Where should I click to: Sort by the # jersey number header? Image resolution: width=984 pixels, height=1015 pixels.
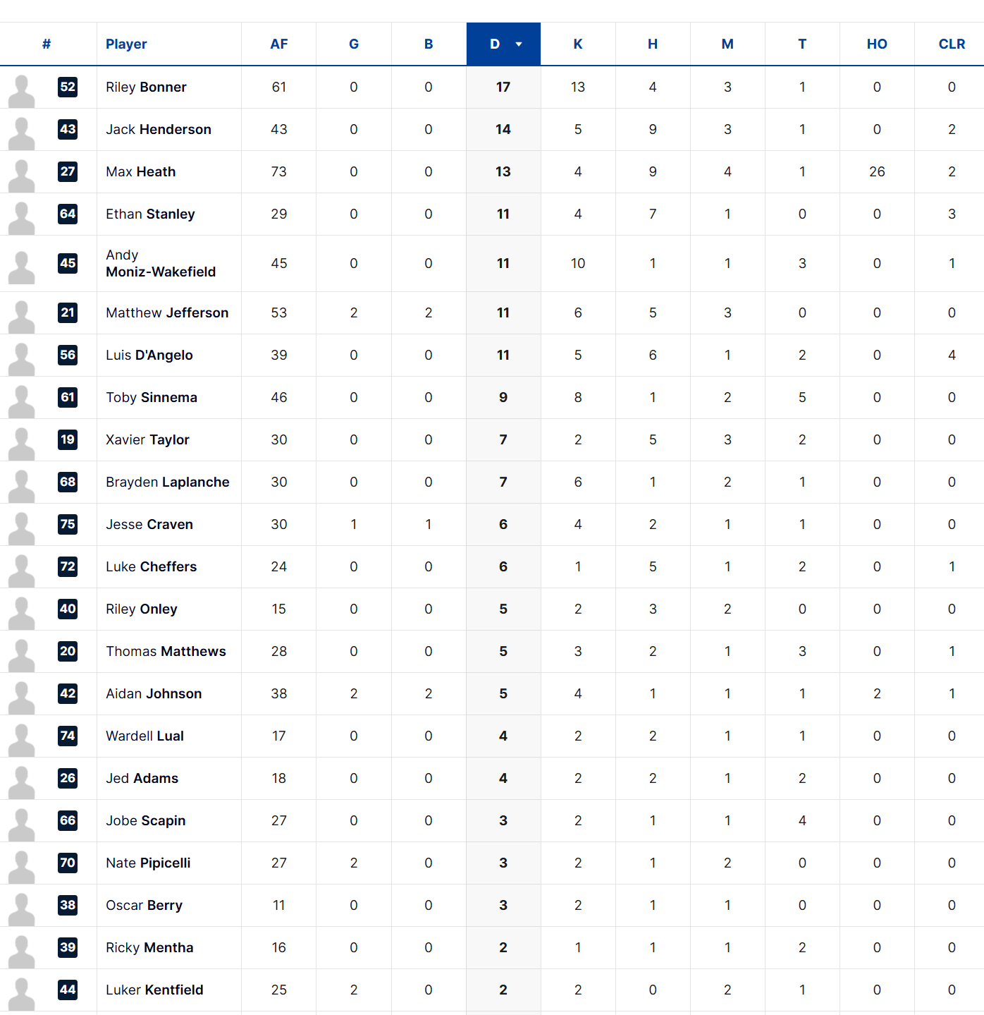[47, 44]
